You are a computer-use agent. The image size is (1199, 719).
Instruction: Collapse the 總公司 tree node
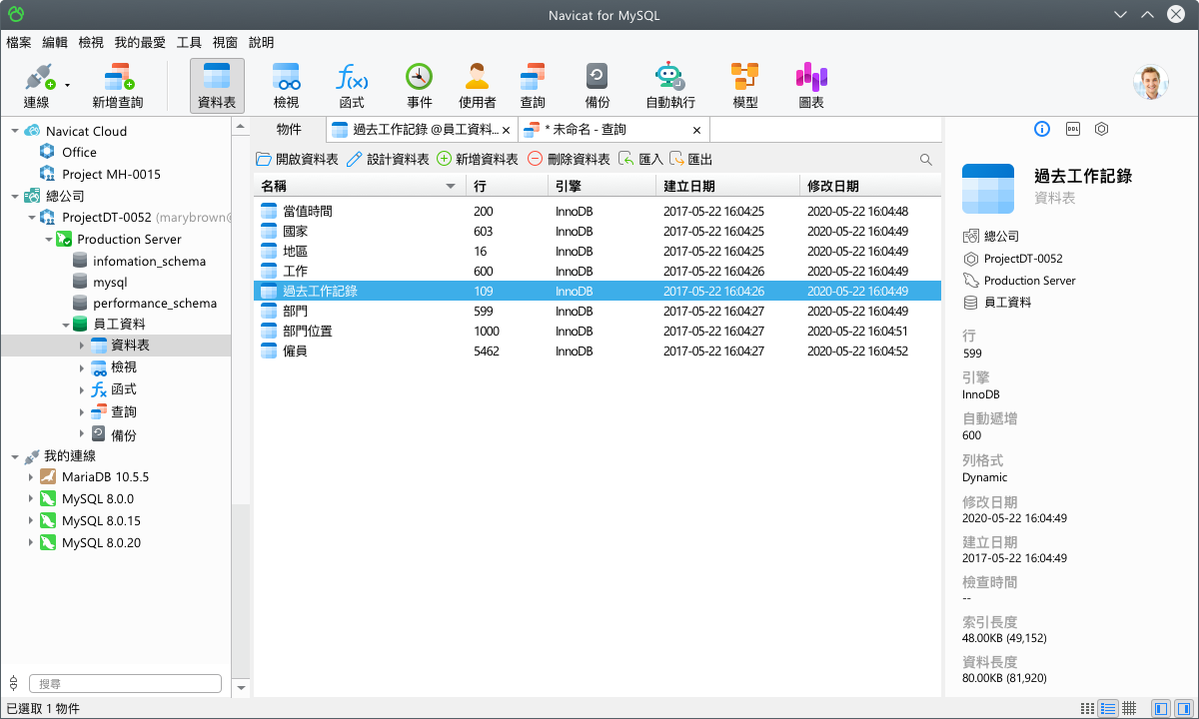click(x=15, y=196)
